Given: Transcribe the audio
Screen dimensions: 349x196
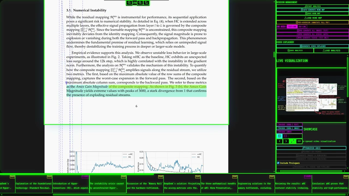Looking at the screenshot, I should coord(311,148).
